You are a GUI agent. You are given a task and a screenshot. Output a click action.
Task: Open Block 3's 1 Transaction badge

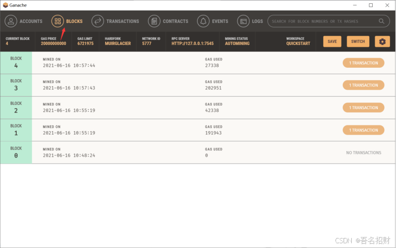[x=363, y=85]
